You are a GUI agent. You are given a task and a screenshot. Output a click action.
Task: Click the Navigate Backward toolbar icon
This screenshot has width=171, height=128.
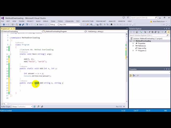pos(4,25)
